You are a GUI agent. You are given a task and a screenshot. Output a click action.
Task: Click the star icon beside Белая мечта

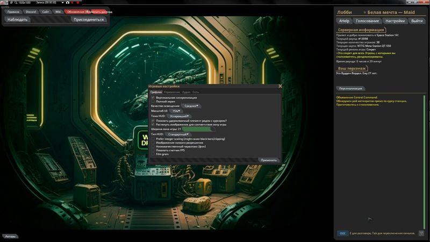pyautogui.click(x=365, y=12)
